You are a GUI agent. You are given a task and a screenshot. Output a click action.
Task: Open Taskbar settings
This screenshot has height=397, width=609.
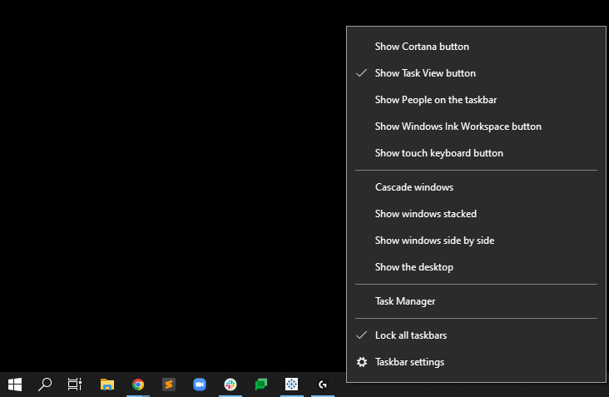point(476,362)
